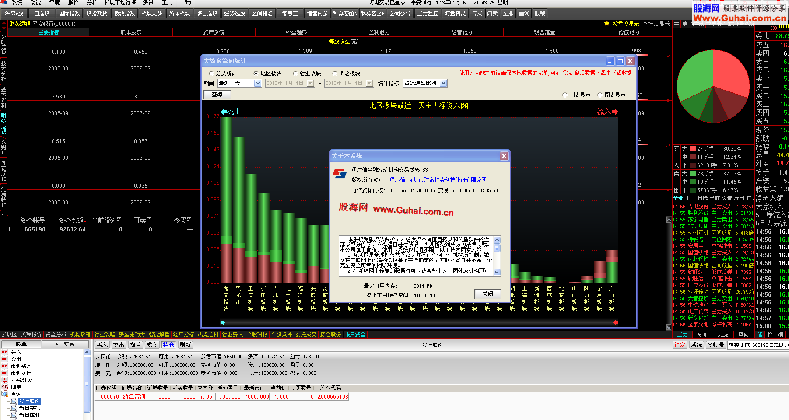
Task: Open the 系统 menu
Action: 17,3
